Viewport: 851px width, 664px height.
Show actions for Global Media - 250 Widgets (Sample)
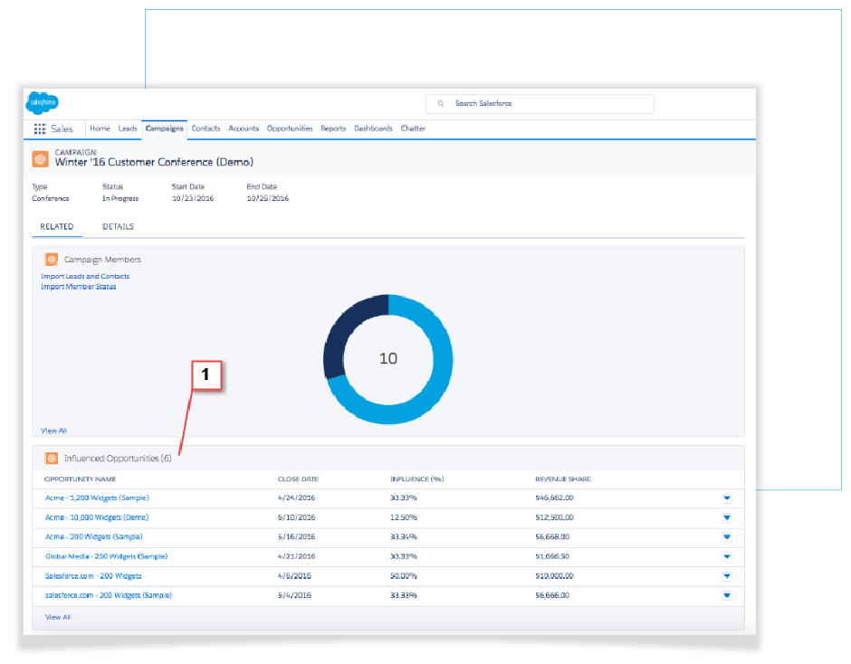[x=727, y=557]
